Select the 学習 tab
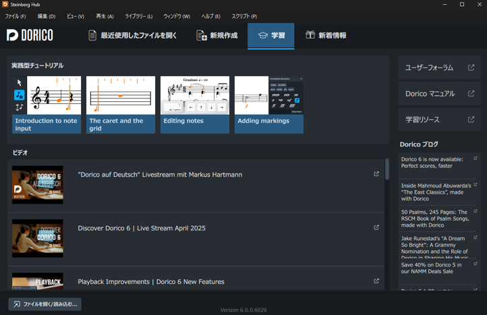 coord(271,36)
